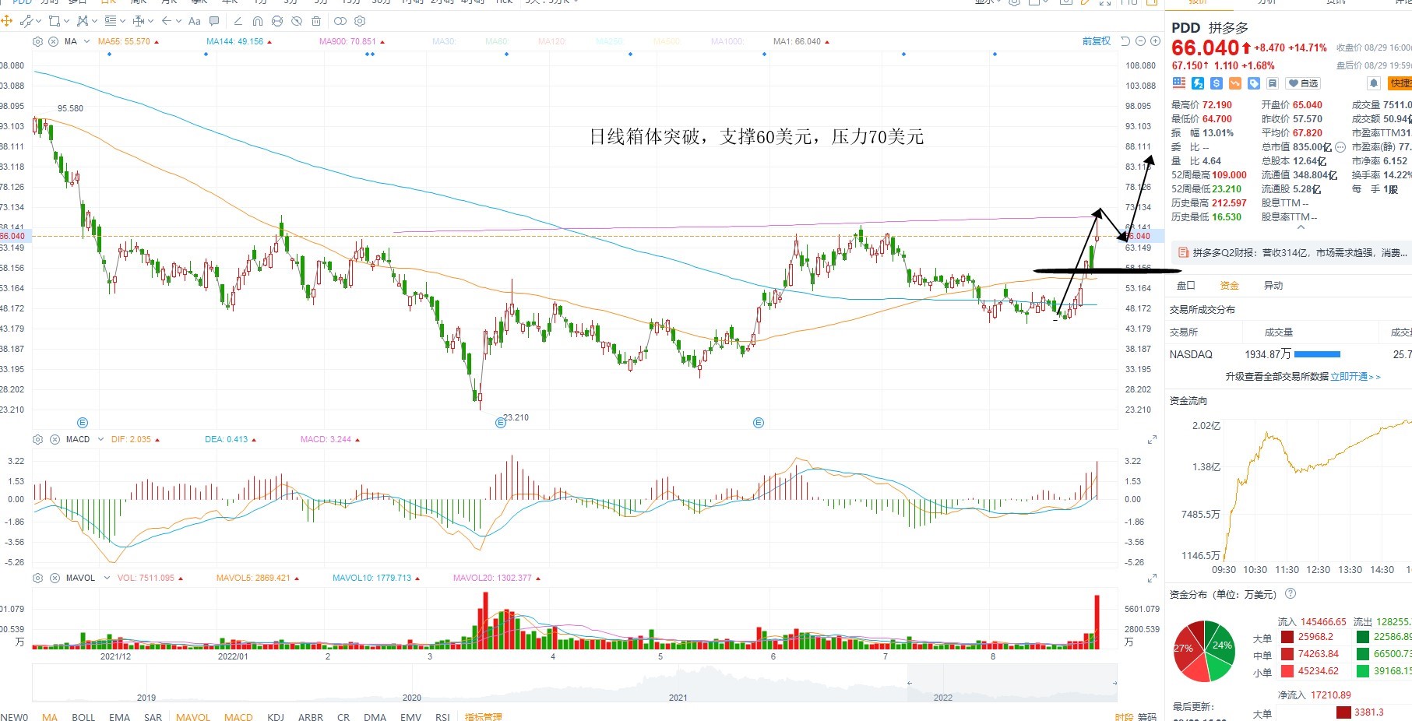
Task: Switch to the 异动 tab
Action: click(x=1273, y=286)
